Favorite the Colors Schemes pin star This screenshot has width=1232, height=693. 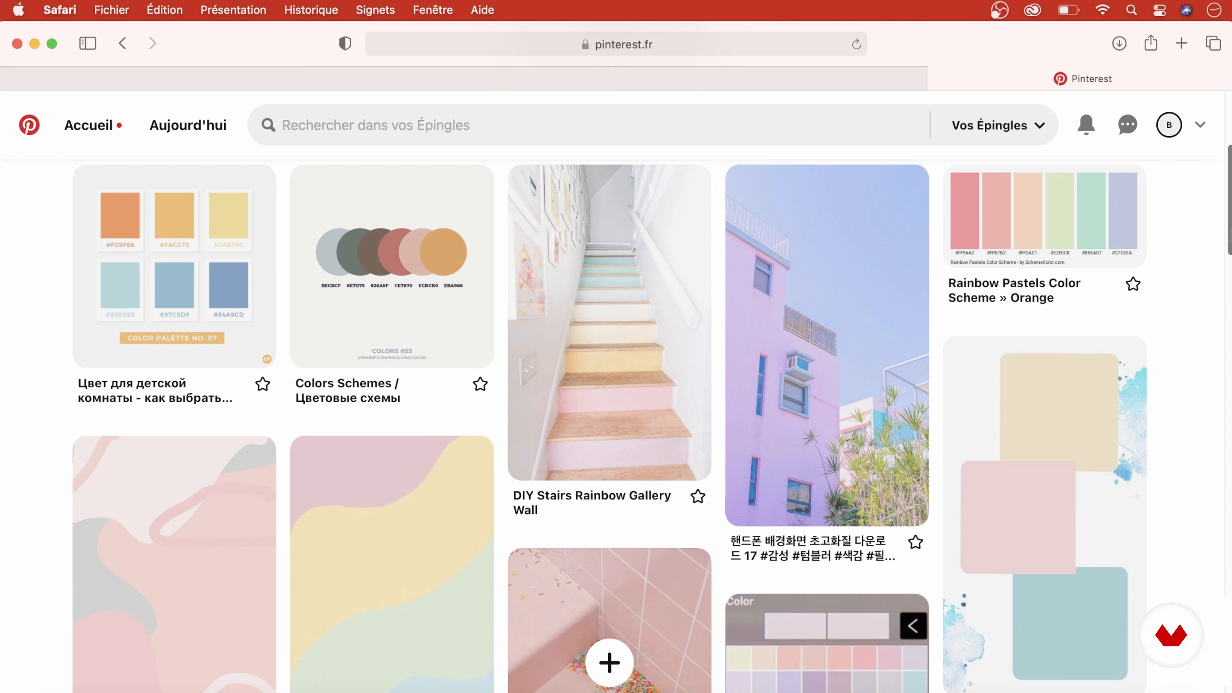click(480, 384)
